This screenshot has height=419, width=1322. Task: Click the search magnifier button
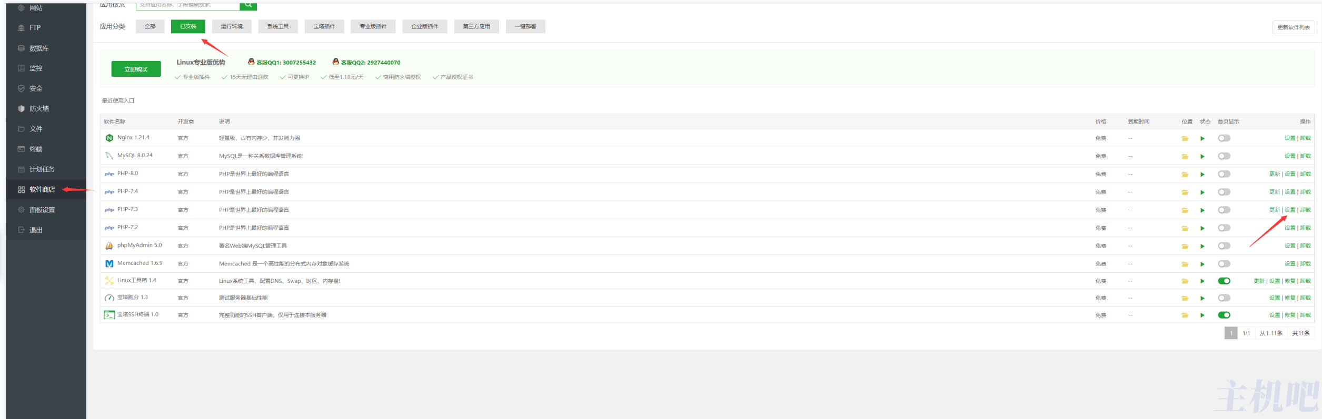(248, 5)
